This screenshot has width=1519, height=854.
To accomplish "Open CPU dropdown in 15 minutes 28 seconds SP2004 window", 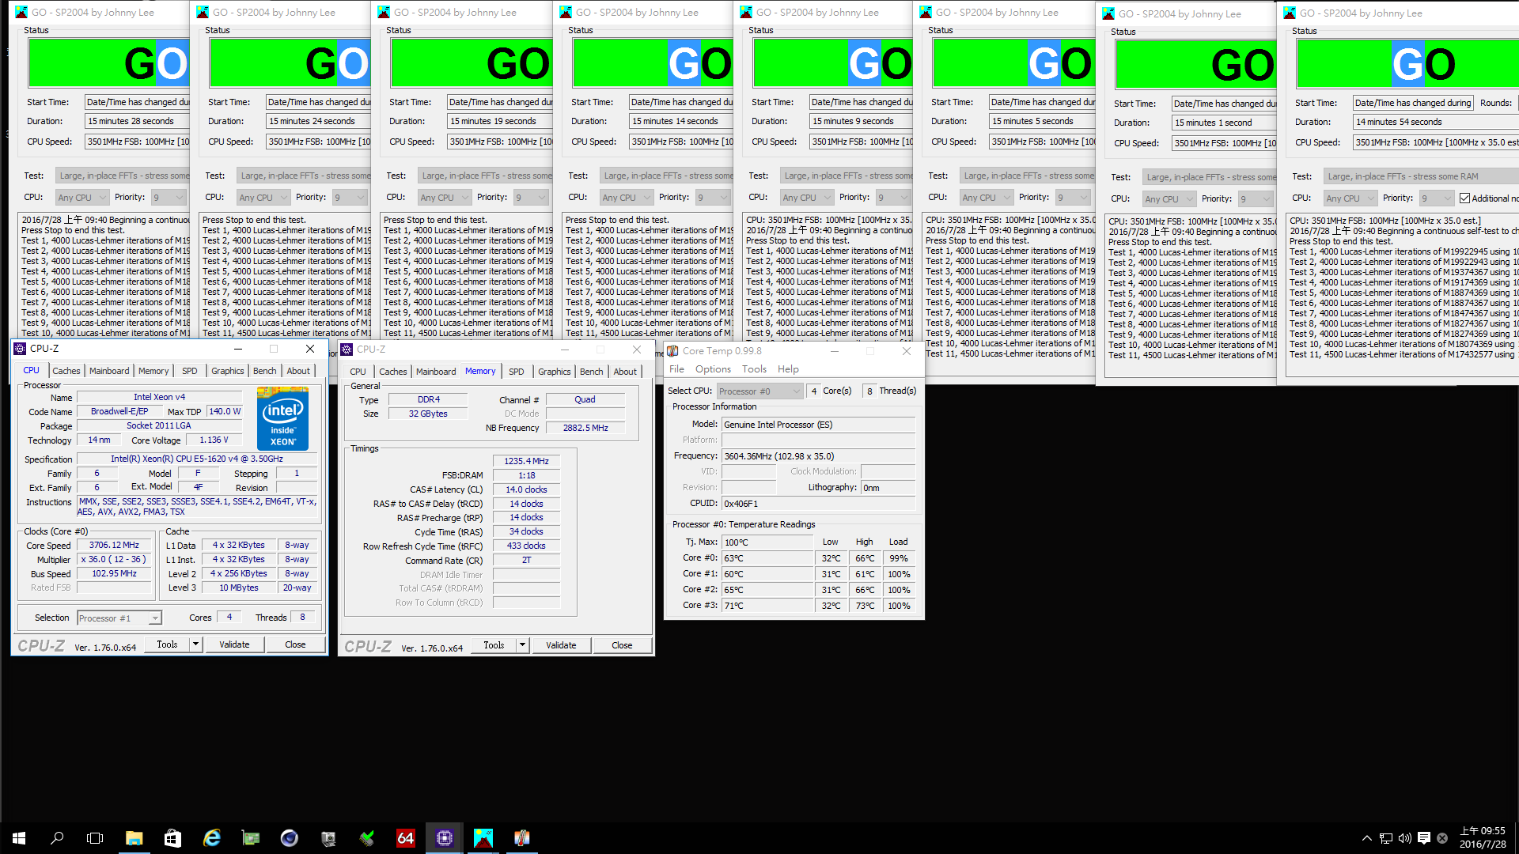I will pyautogui.click(x=81, y=198).
